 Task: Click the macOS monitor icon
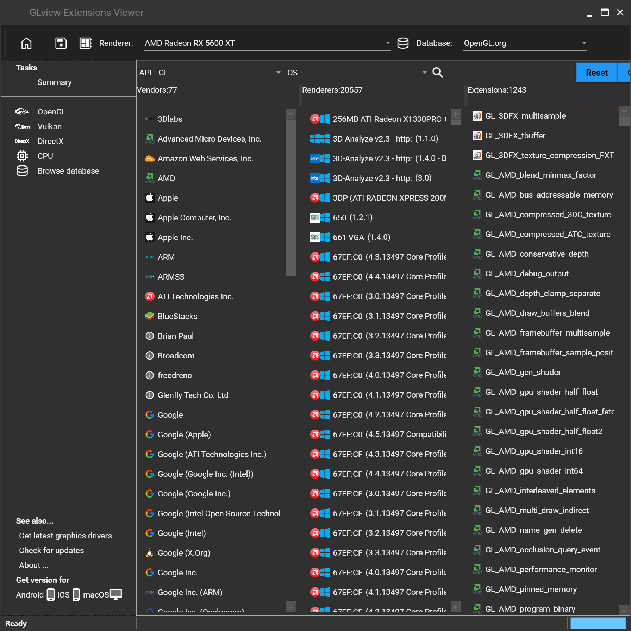pos(116,594)
